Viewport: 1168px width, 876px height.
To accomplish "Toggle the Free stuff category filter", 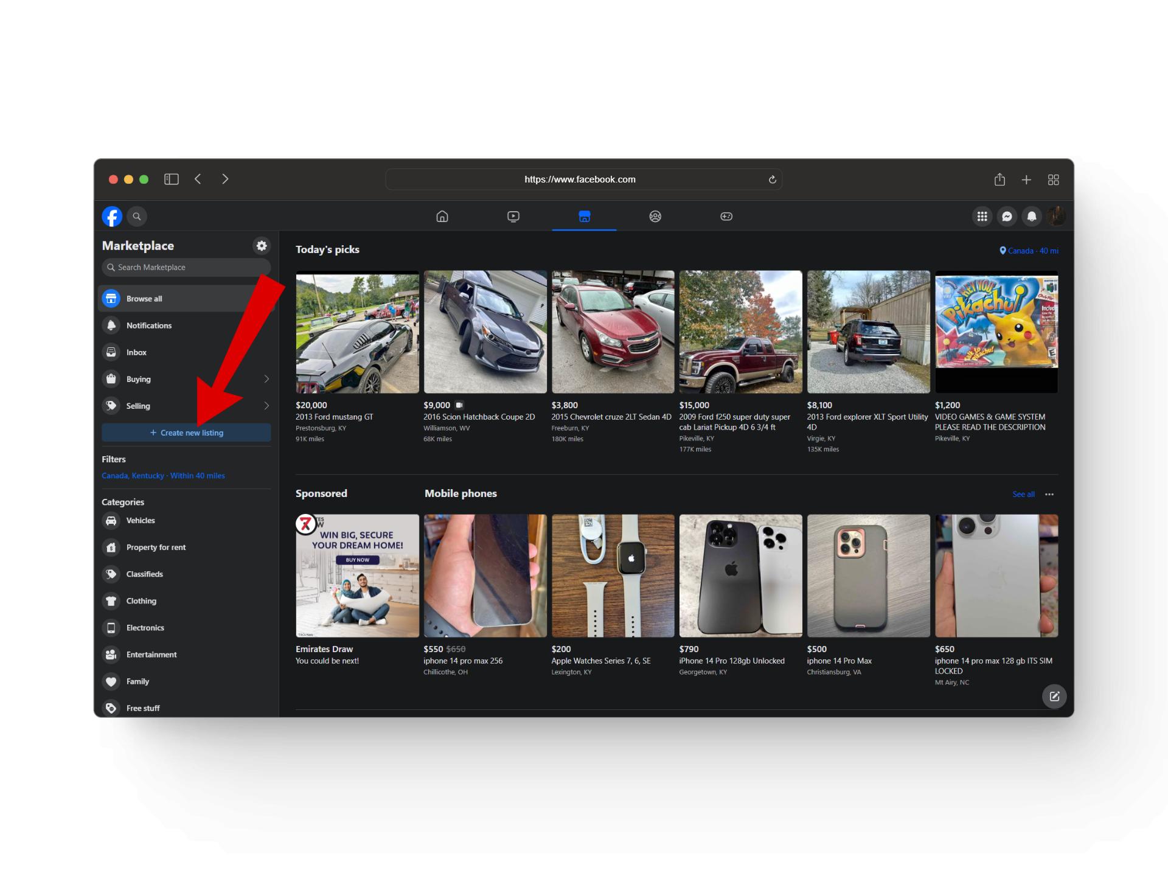I will point(144,707).
